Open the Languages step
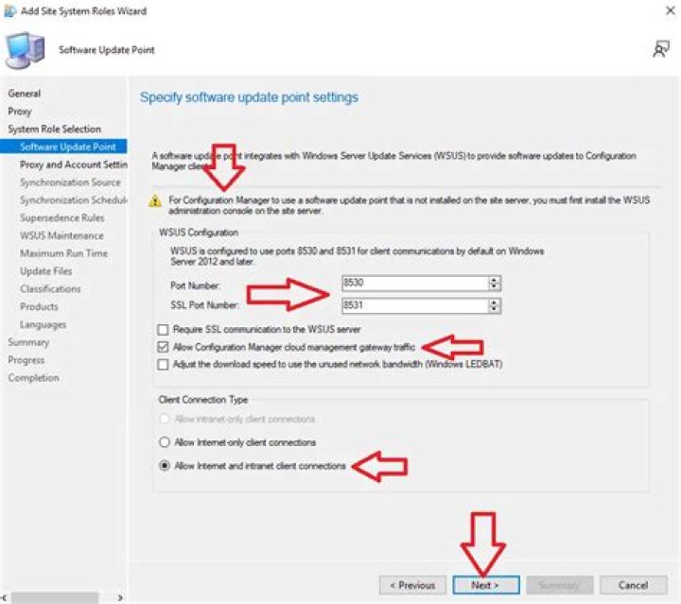The image size is (681, 604). (x=43, y=324)
